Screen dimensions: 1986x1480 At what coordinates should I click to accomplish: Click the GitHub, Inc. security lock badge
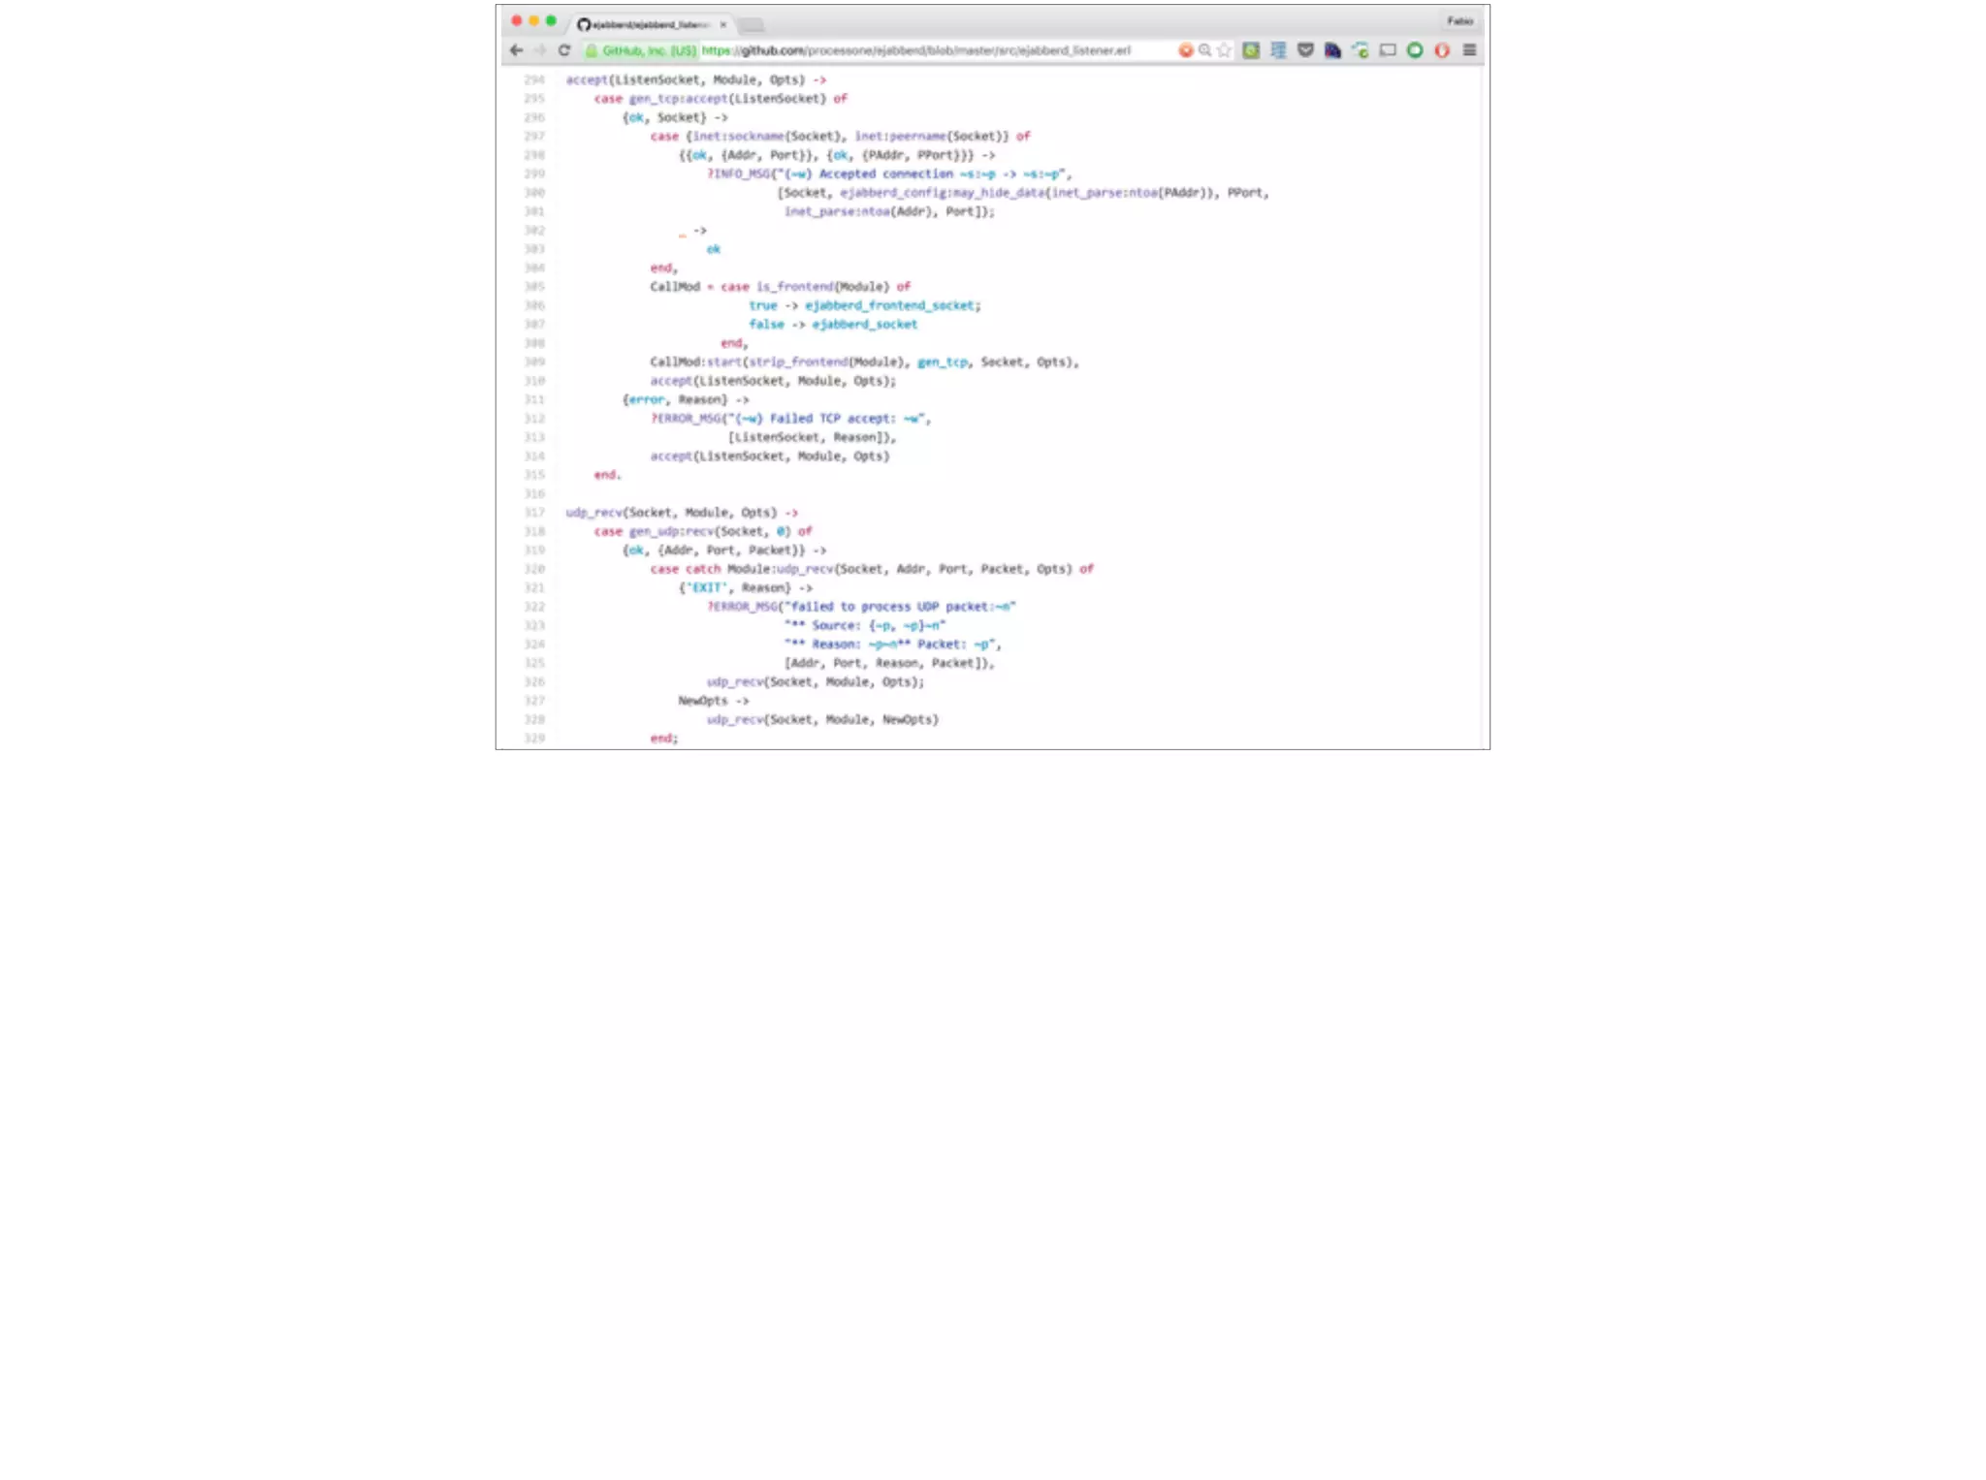[641, 50]
